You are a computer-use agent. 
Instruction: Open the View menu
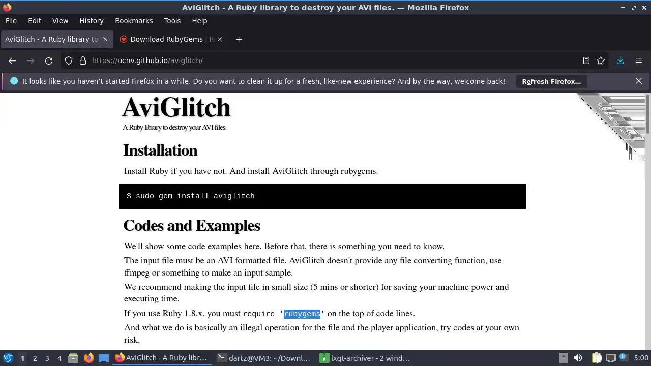click(x=60, y=21)
